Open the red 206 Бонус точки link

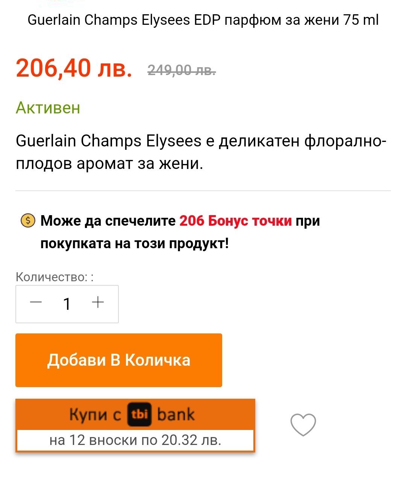tap(236, 221)
